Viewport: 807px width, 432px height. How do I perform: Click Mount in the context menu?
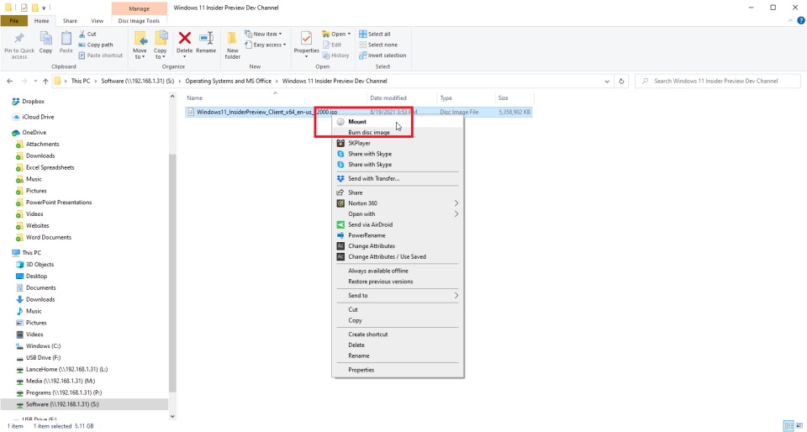pyautogui.click(x=357, y=122)
